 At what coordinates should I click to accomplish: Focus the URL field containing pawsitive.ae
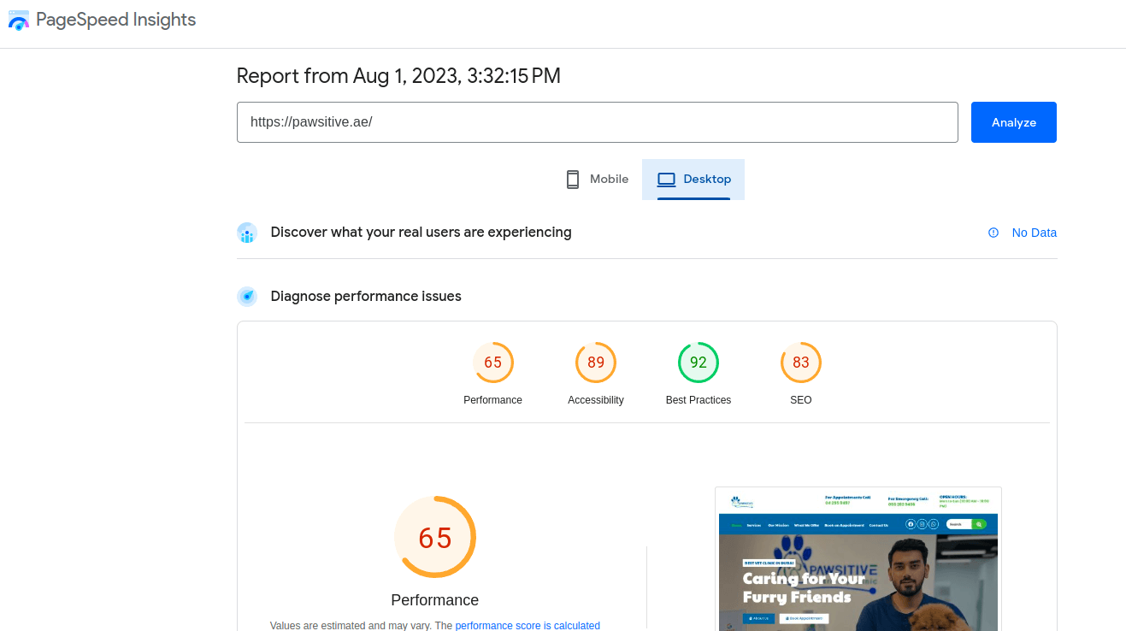(x=597, y=122)
